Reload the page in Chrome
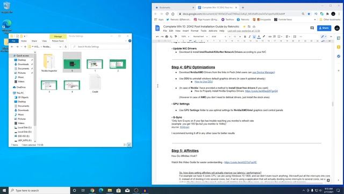 (x=167, y=14)
